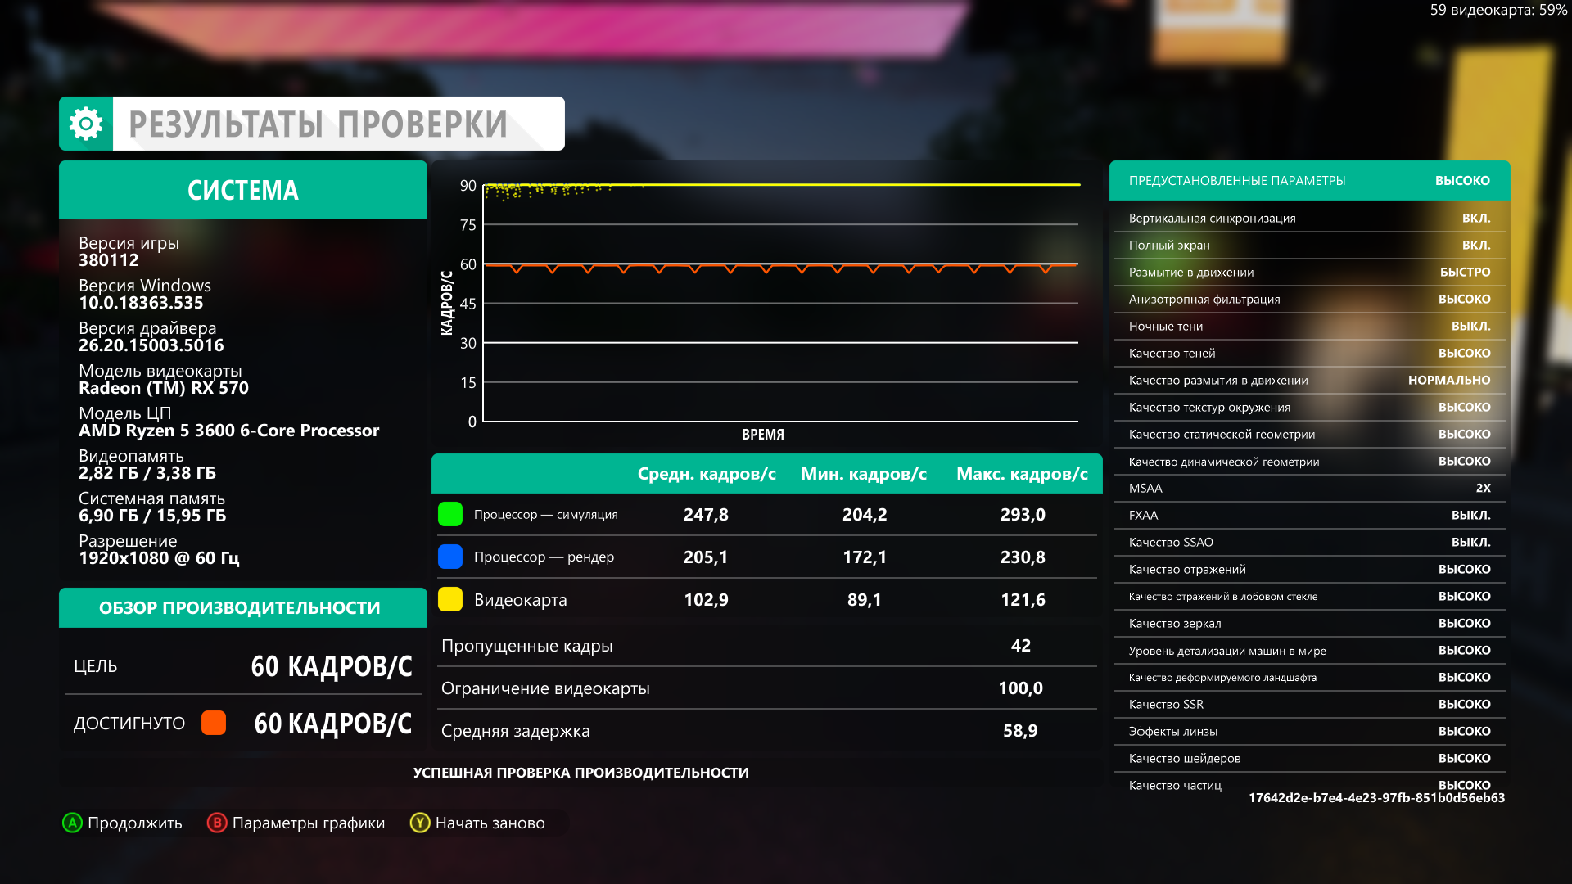Toggle Ночные тени setting row
The width and height of the screenshot is (1572, 884).
coord(1308,326)
